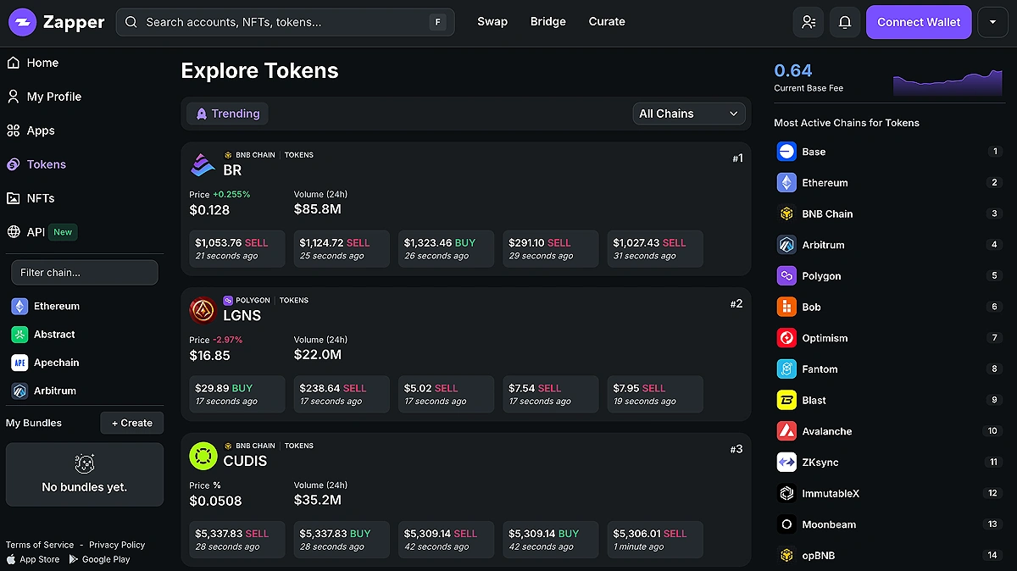Image resolution: width=1017 pixels, height=571 pixels.
Task: Click the LGNS token logo
Action: [x=203, y=310]
